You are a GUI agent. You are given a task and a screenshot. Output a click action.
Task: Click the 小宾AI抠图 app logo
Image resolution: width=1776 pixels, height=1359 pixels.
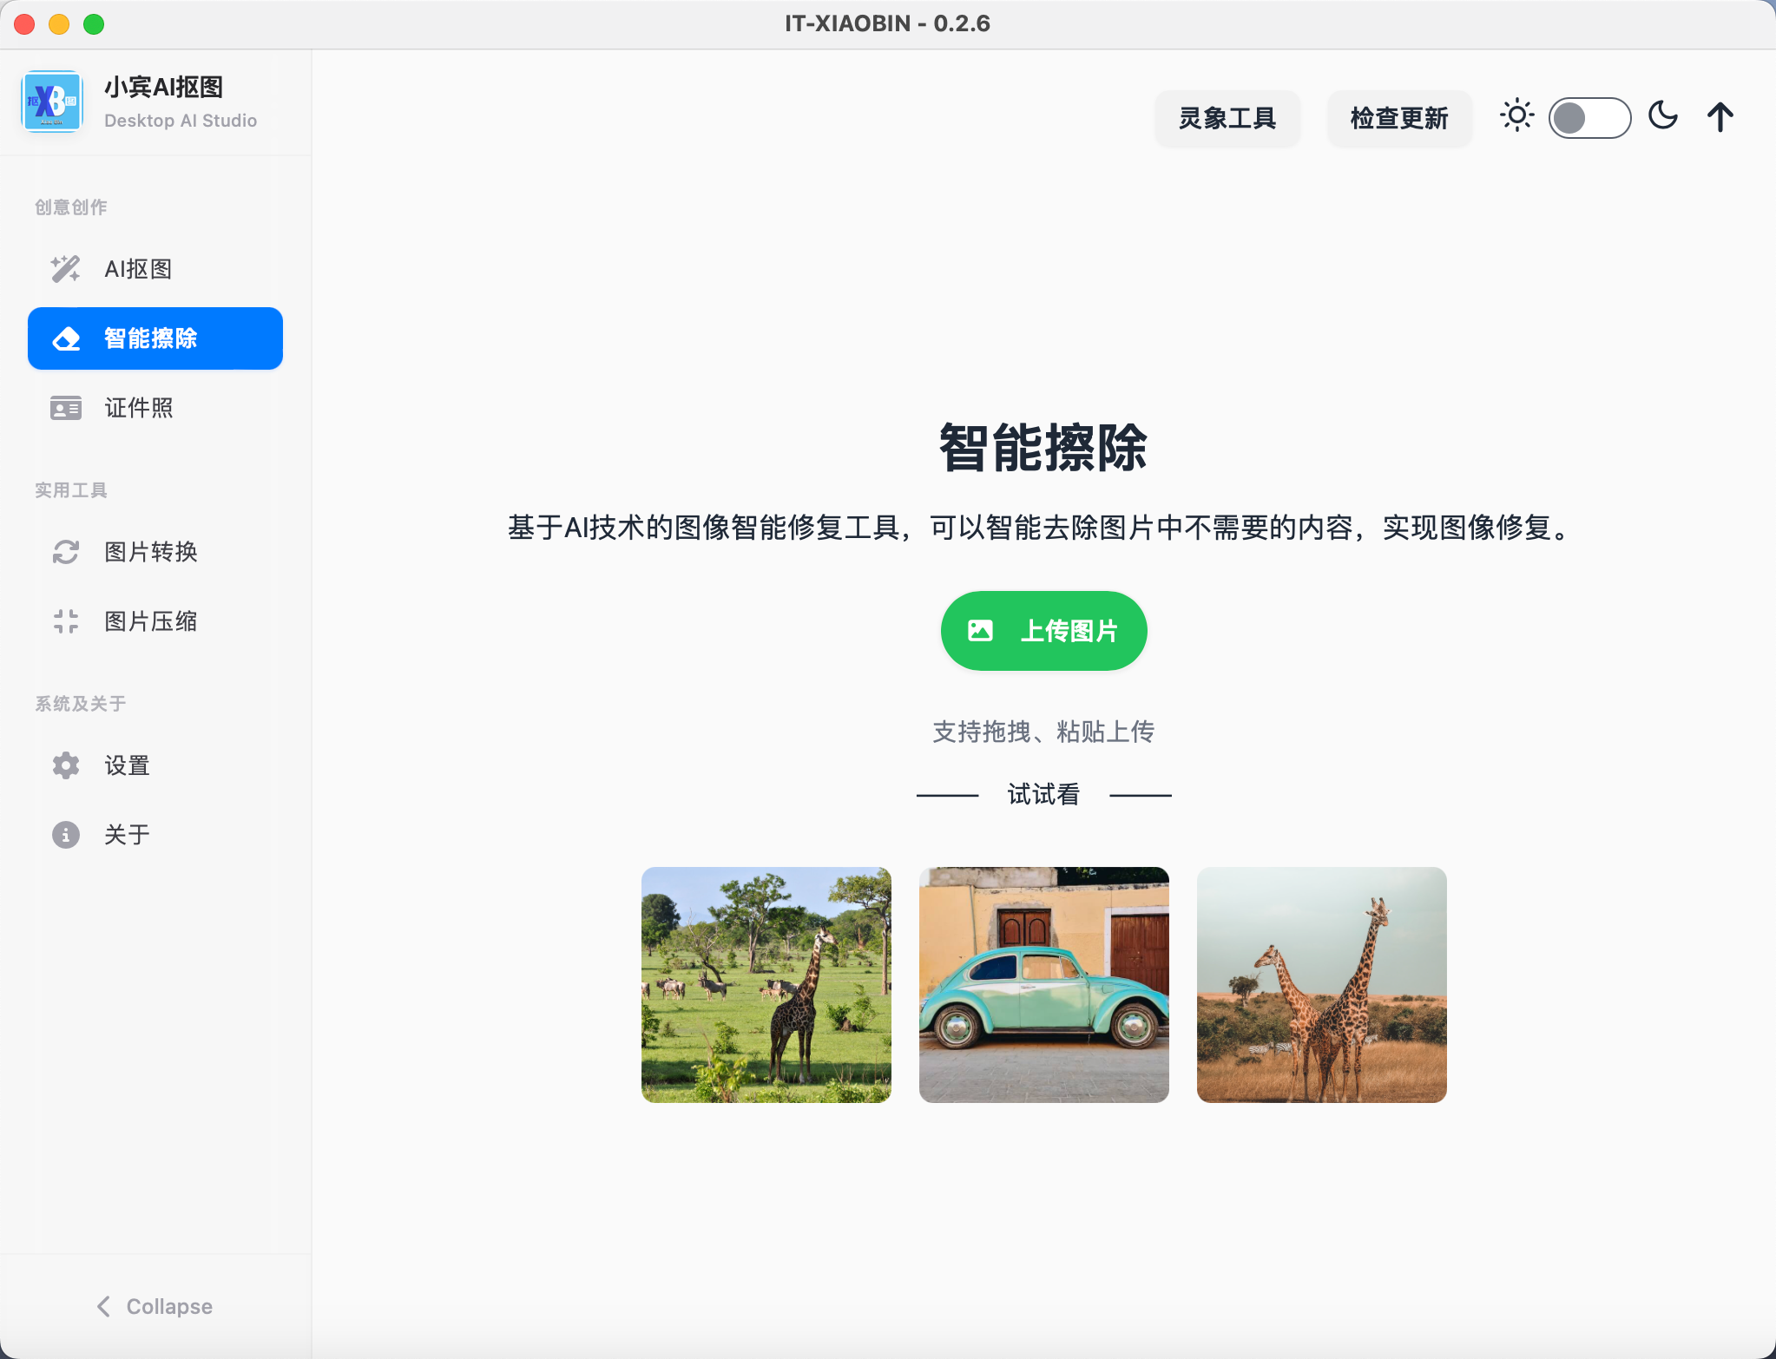point(52,102)
